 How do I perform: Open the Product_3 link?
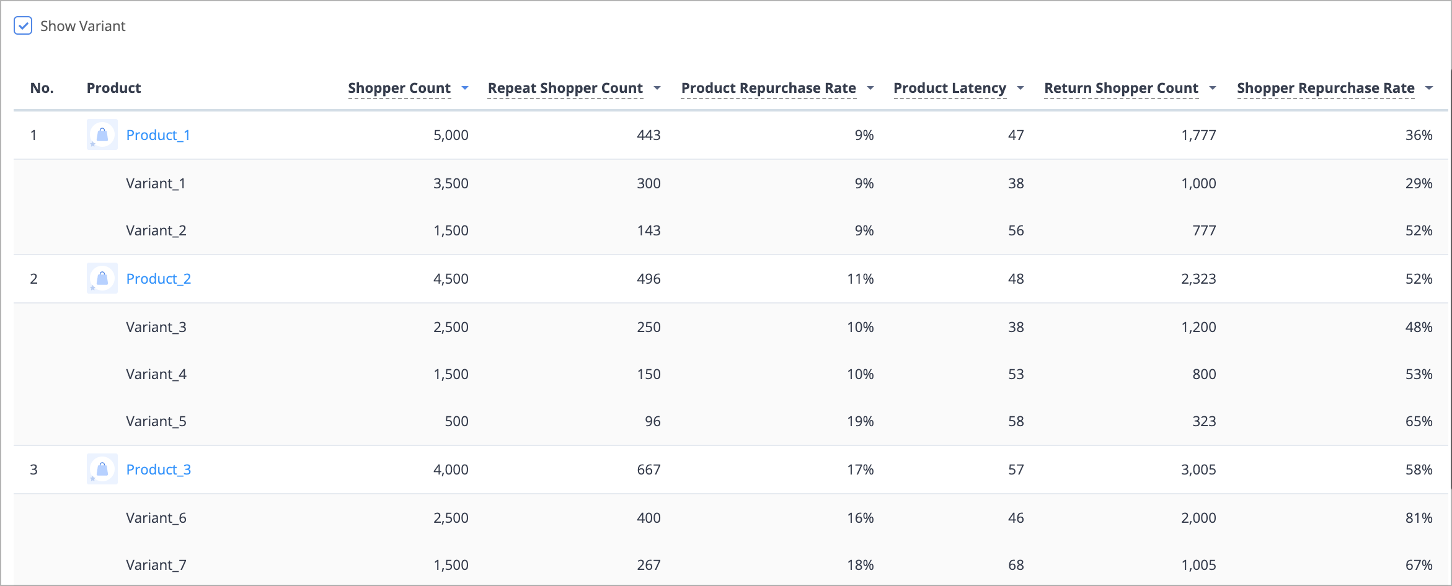[159, 470]
